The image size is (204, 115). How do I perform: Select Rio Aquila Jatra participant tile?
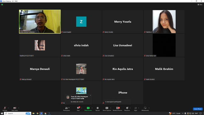tap(123, 69)
